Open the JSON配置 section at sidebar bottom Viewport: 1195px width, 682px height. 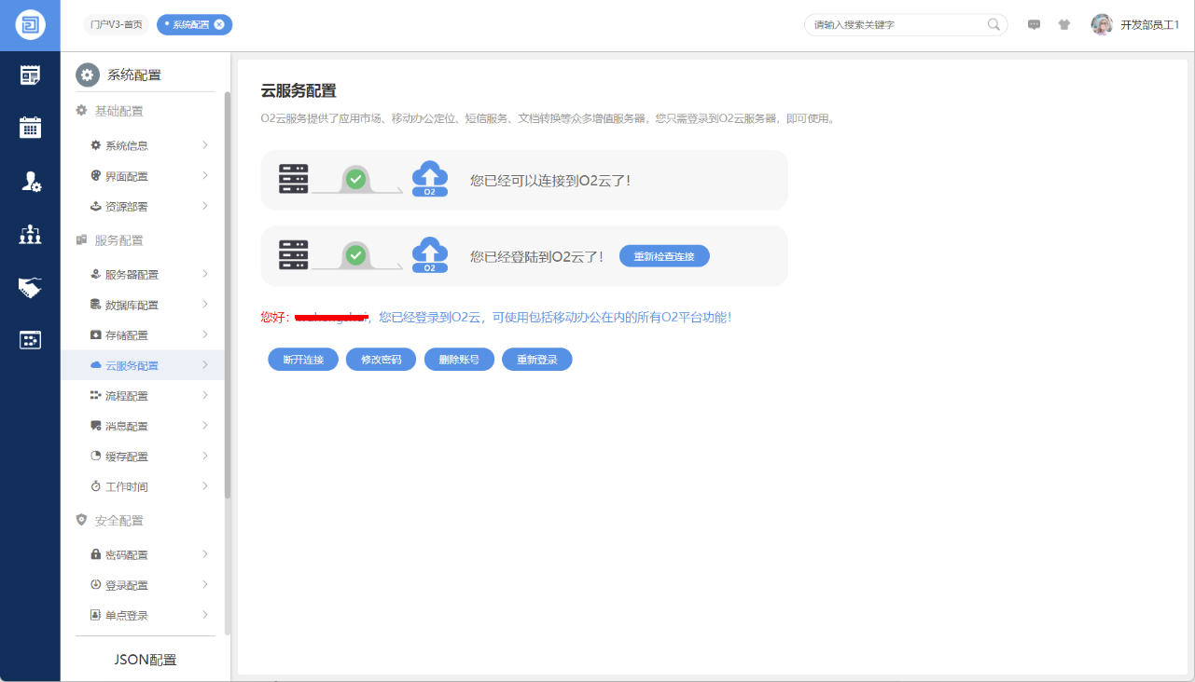tap(145, 660)
